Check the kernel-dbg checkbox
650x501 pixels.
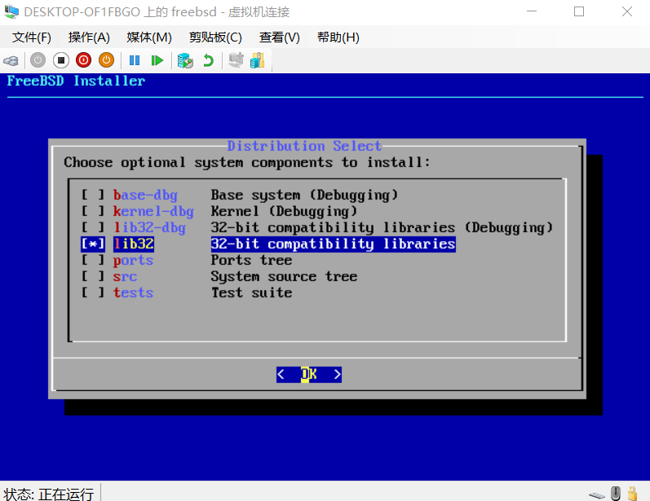[93, 211]
